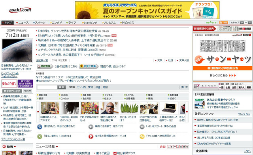Click the gray speaker icon beside いよいよスタート
253x155 pixels.
click(142, 127)
